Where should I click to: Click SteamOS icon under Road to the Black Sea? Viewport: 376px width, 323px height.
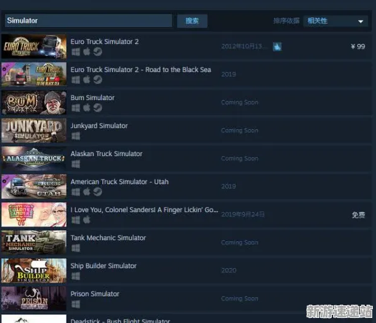pyautogui.click(x=98, y=80)
